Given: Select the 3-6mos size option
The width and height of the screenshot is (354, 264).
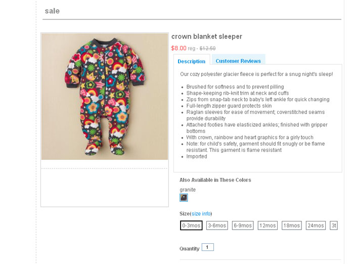Looking at the screenshot, I should 217,226.
